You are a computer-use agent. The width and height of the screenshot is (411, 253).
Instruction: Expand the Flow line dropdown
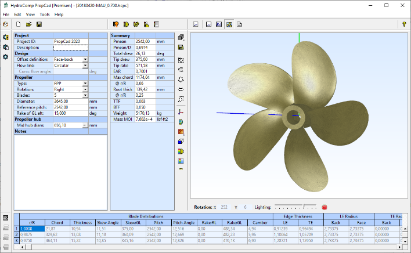tap(85, 66)
